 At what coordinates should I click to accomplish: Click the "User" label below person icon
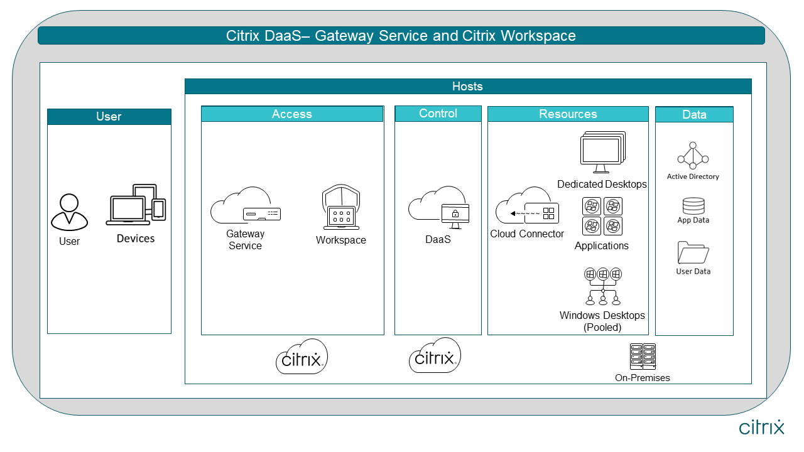[x=70, y=242]
